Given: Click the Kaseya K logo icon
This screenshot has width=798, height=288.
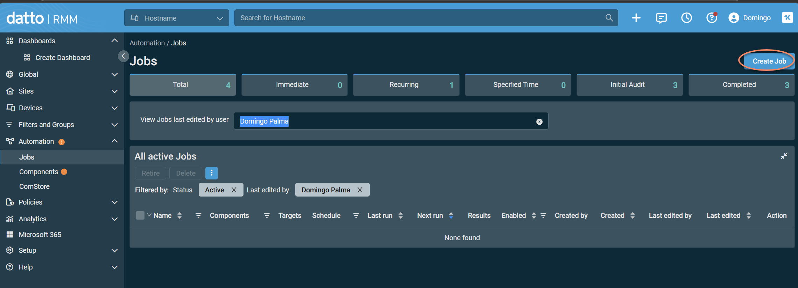Looking at the screenshot, I should pyautogui.click(x=788, y=17).
